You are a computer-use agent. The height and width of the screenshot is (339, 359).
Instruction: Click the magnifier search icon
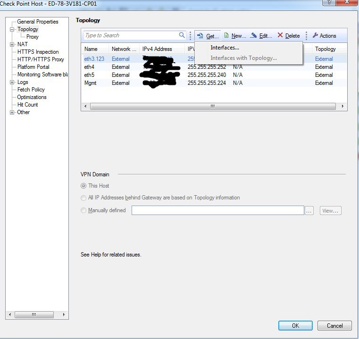182,35
